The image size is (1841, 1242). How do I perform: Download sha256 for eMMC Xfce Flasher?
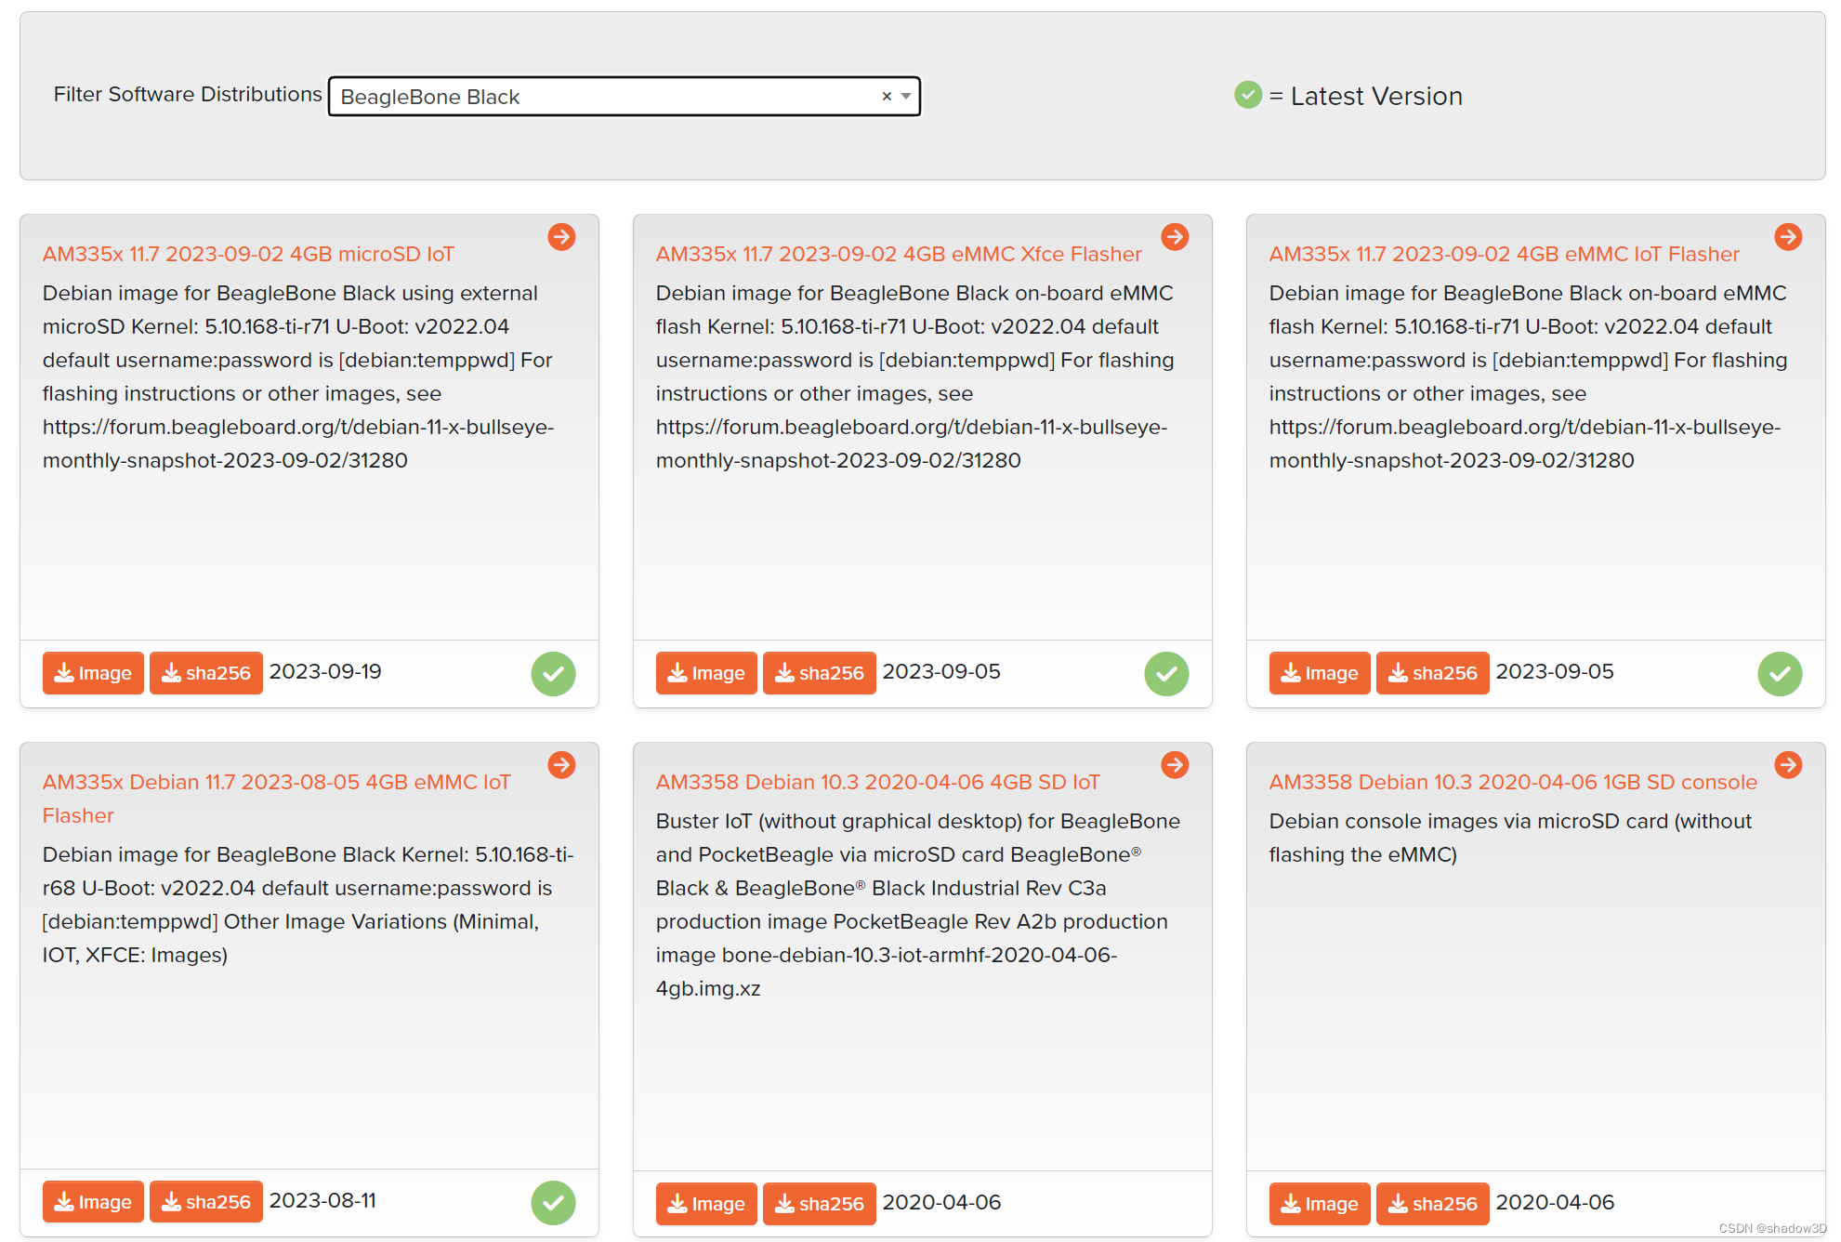click(x=820, y=673)
